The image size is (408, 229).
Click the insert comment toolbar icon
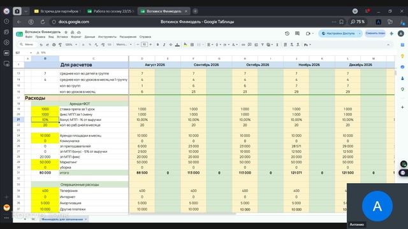(x=249, y=45)
